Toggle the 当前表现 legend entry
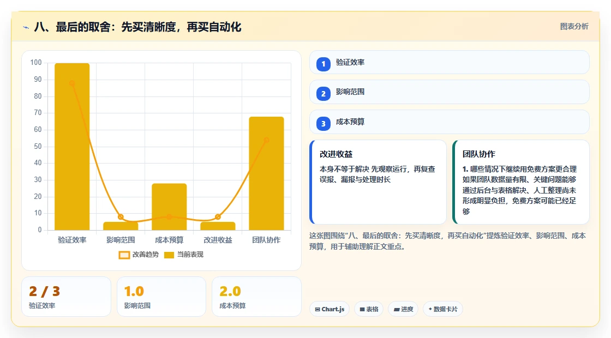This screenshot has width=611, height=338. click(183, 255)
